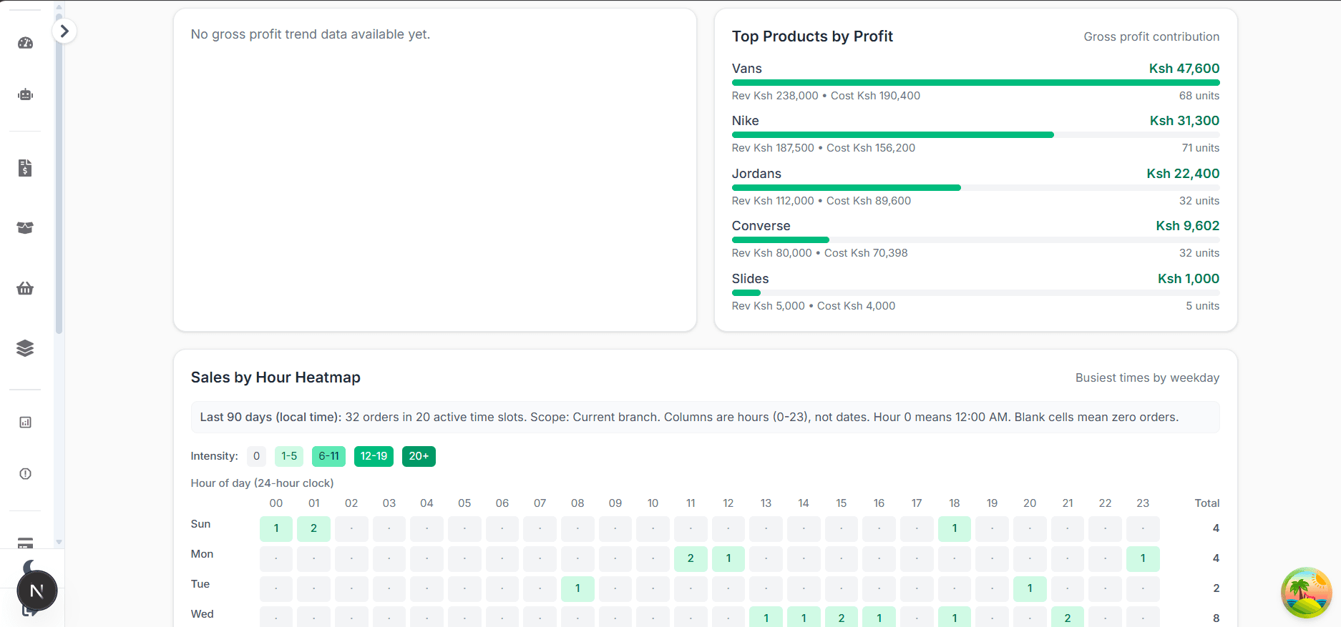
Task: Click the 'Vans' product name
Action: click(x=747, y=69)
